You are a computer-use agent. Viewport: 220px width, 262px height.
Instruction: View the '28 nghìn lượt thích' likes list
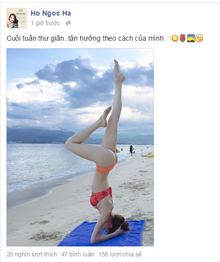pos(32,254)
